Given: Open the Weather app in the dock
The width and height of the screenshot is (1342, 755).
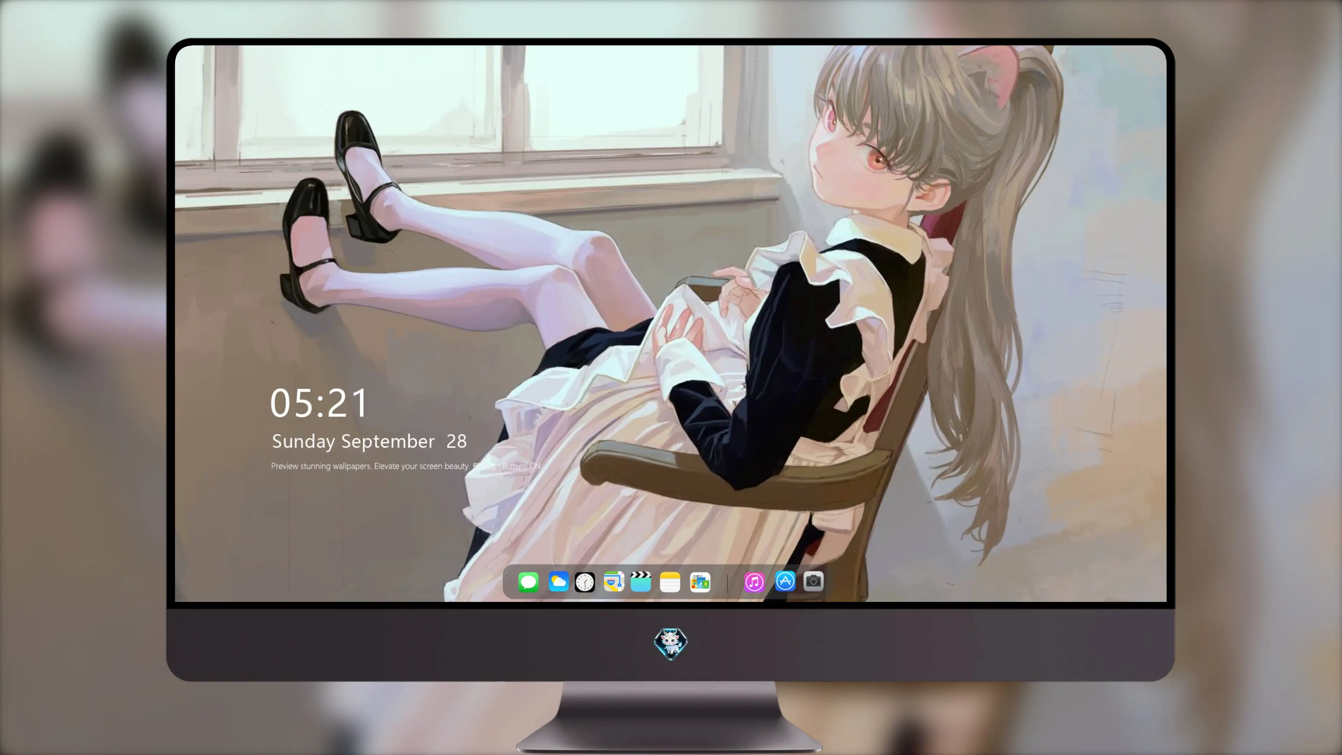Looking at the screenshot, I should [558, 582].
